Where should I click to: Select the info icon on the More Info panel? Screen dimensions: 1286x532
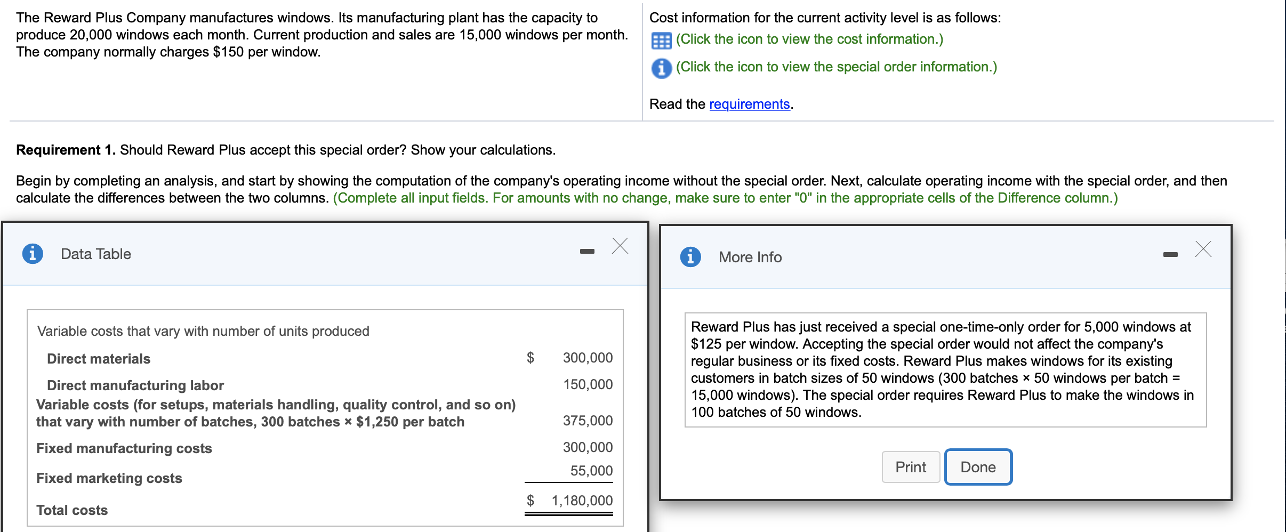690,257
